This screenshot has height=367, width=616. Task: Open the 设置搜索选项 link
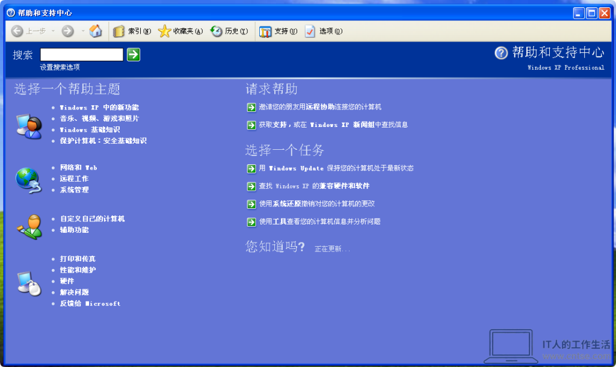[x=60, y=67]
